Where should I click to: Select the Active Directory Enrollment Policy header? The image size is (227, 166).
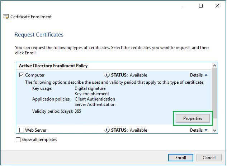coord(53,66)
